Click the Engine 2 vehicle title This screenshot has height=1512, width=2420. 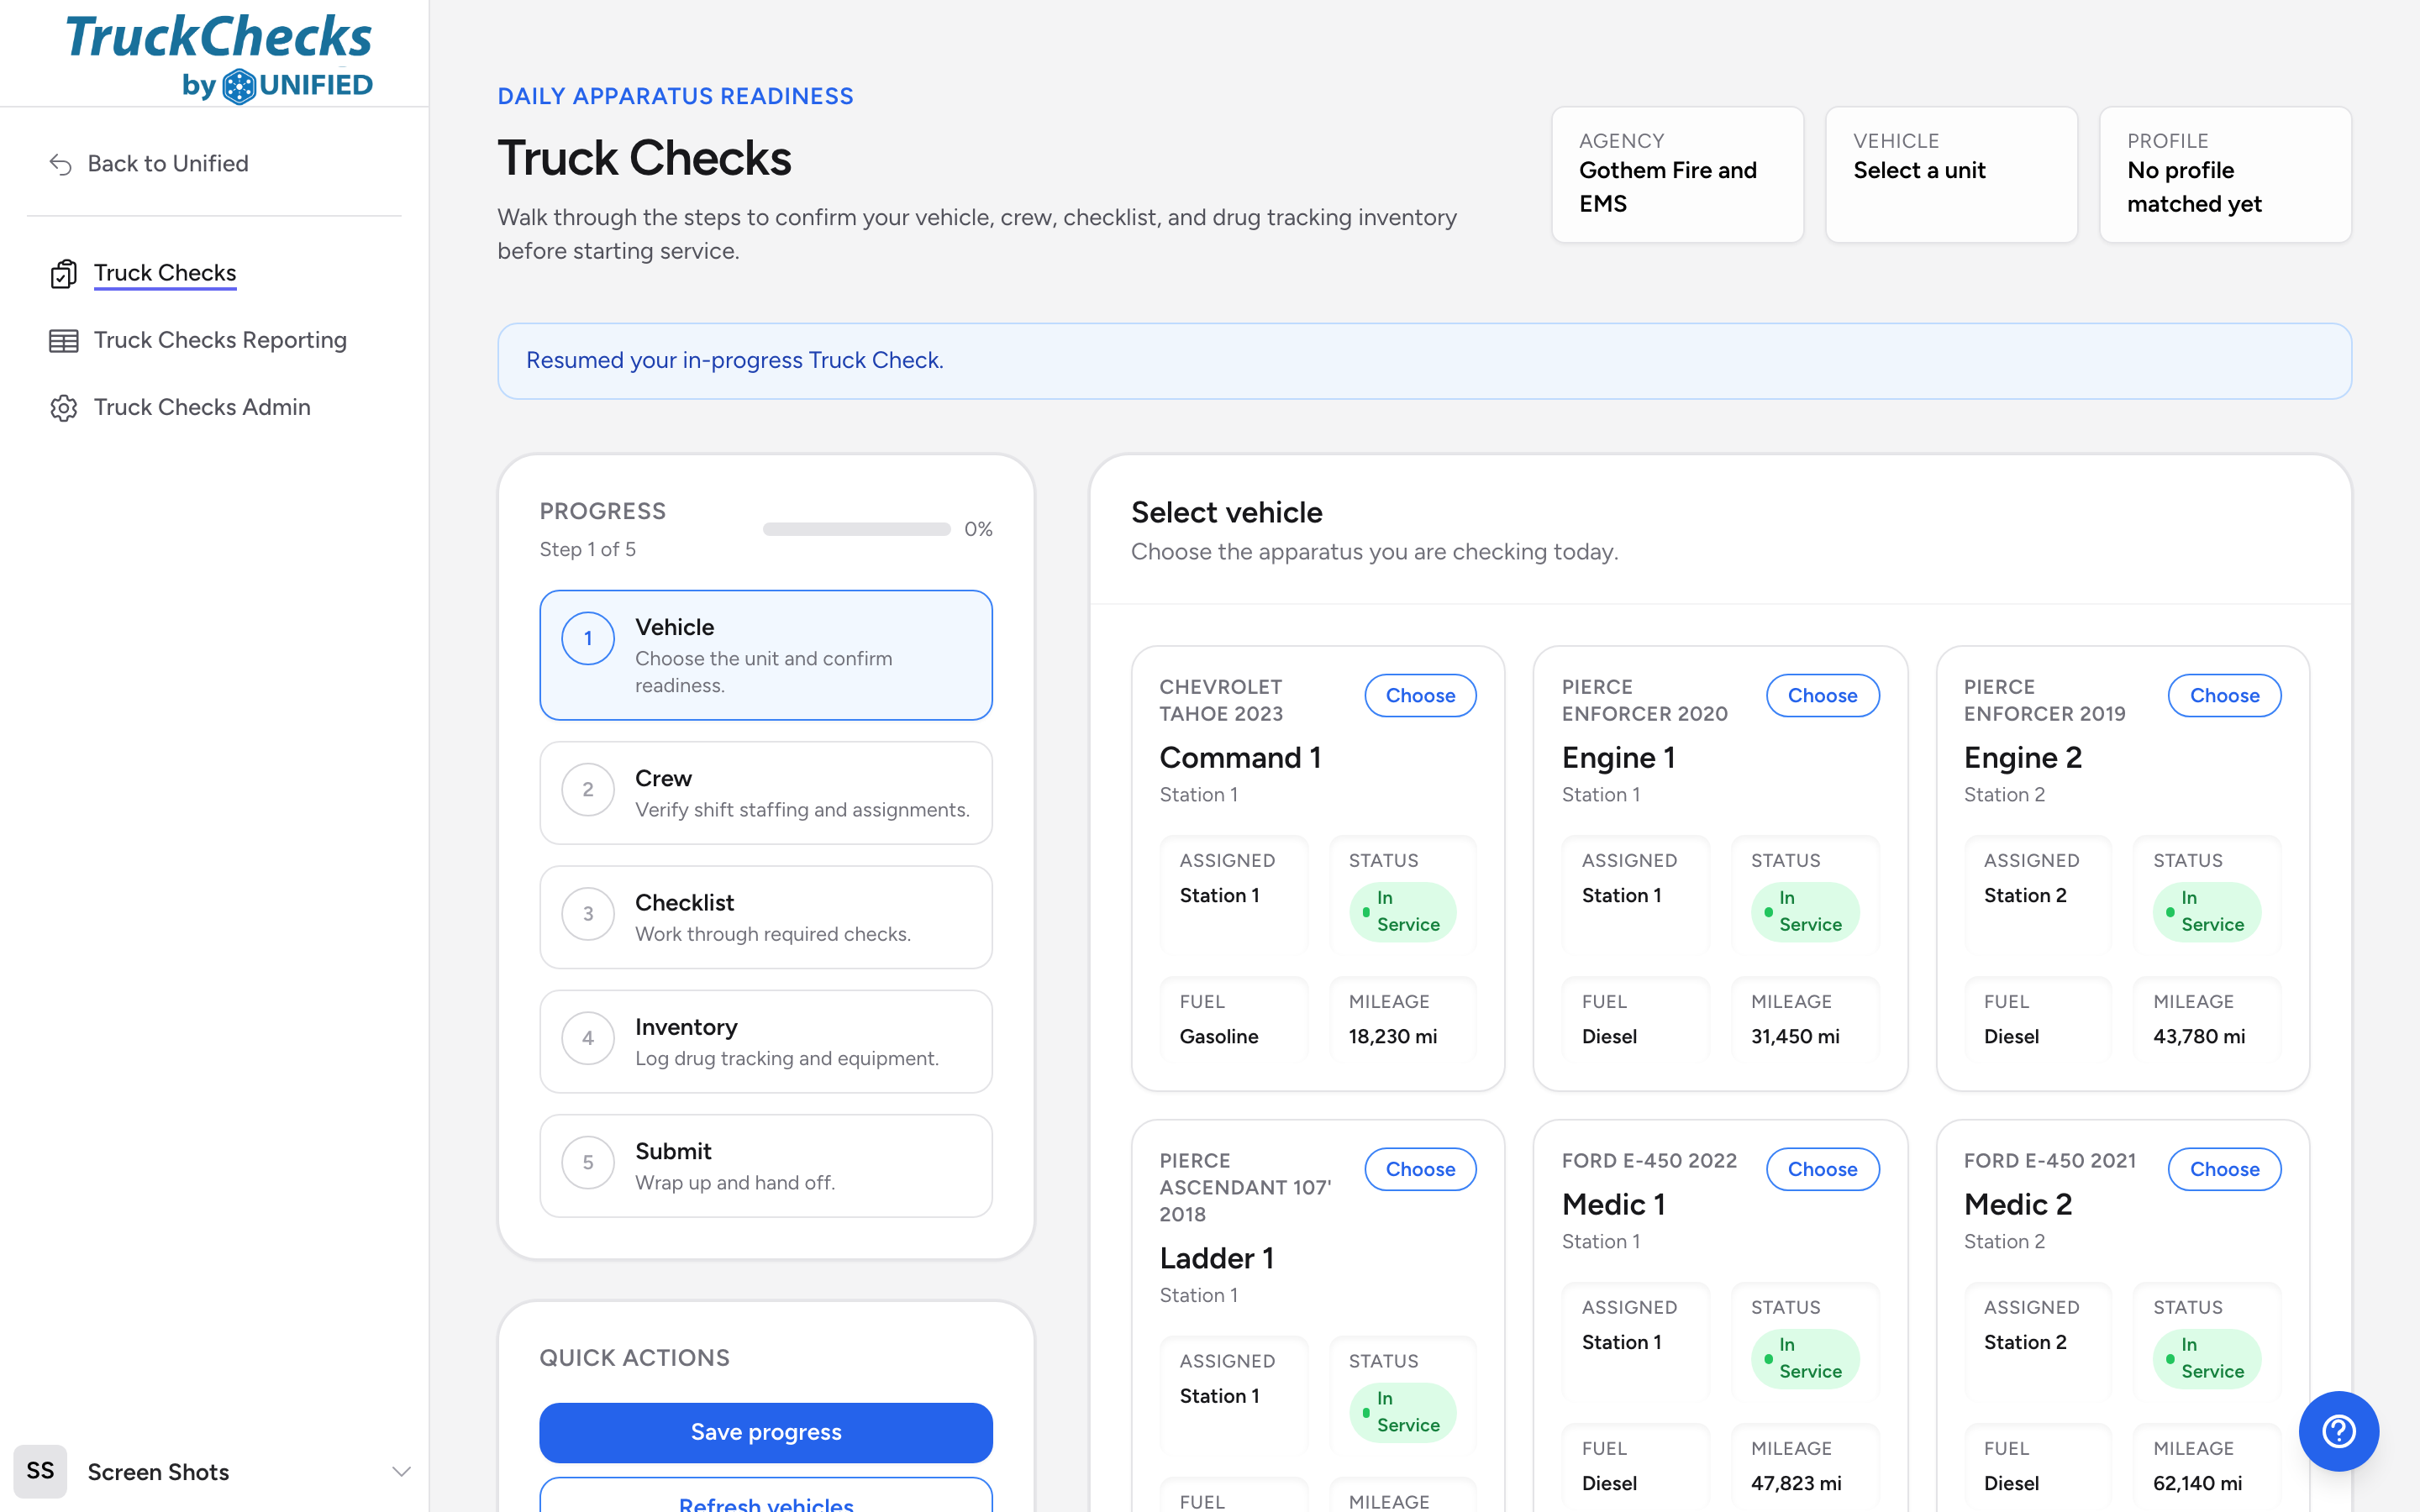[2022, 758]
